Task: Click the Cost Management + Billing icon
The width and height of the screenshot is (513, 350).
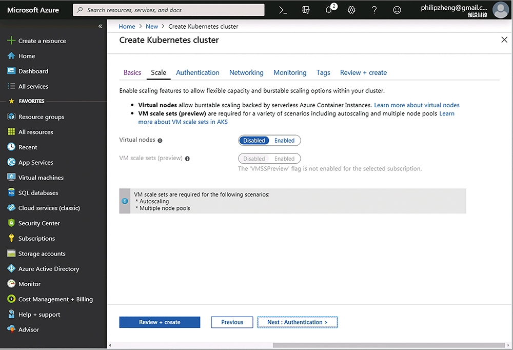Action: (11, 299)
